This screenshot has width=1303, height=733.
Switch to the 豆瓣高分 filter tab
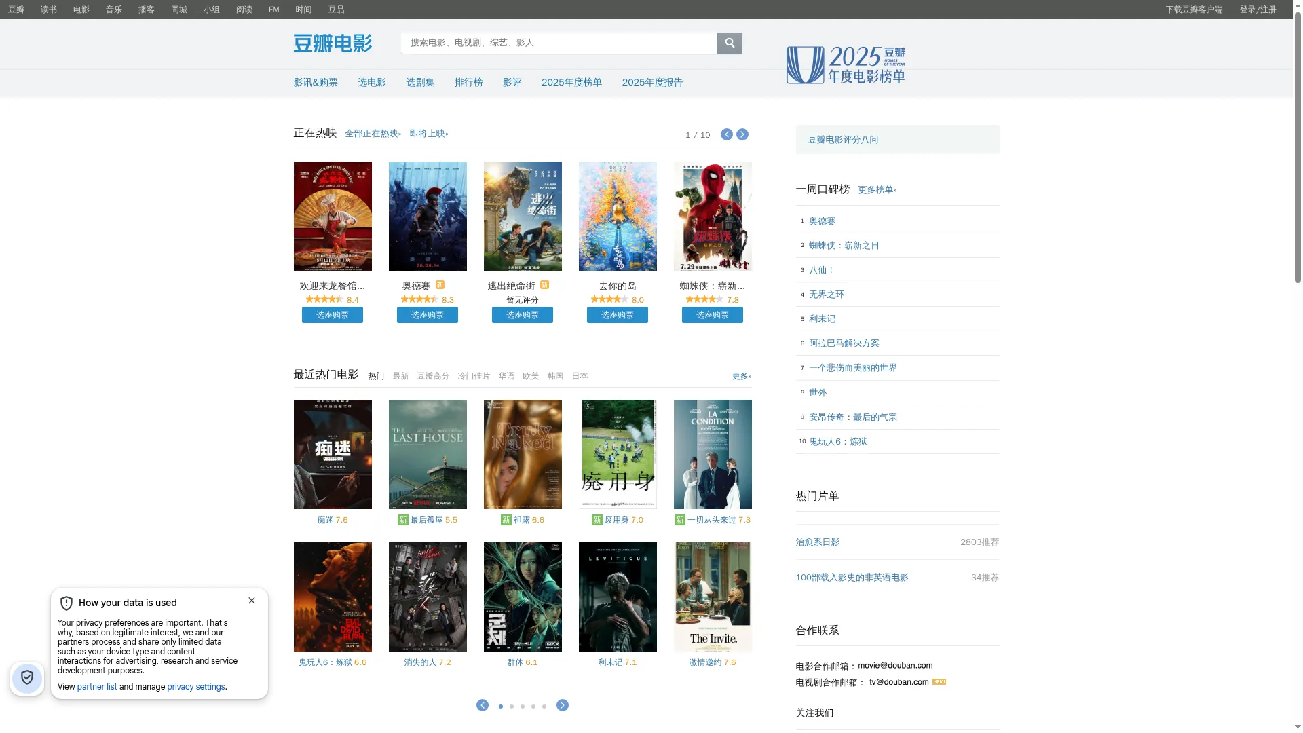click(x=433, y=376)
